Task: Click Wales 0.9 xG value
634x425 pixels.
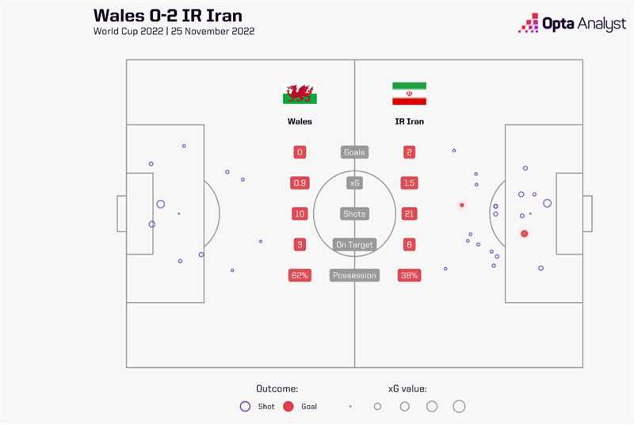Action: point(300,183)
